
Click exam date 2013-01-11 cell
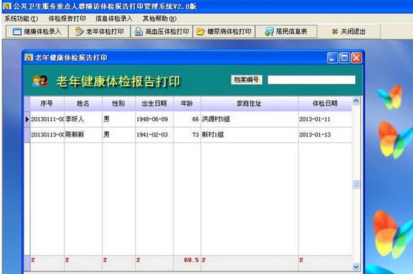pyautogui.click(x=325, y=119)
